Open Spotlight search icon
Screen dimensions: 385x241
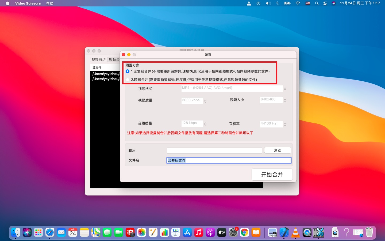point(317,3)
